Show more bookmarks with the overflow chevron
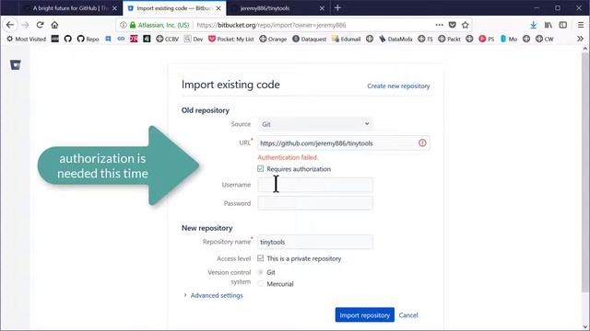This screenshot has width=590, height=331. click(x=580, y=39)
